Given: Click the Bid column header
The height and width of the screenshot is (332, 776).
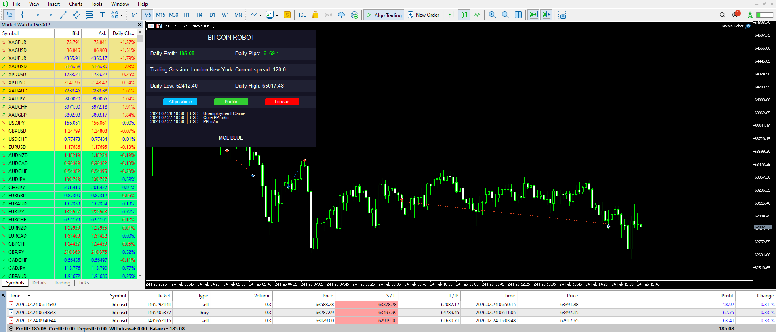Looking at the screenshot, I should [x=68, y=33].
